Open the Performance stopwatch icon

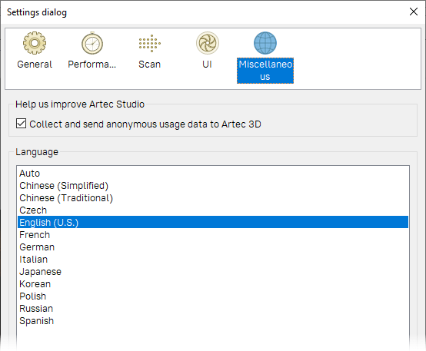[92, 43]
